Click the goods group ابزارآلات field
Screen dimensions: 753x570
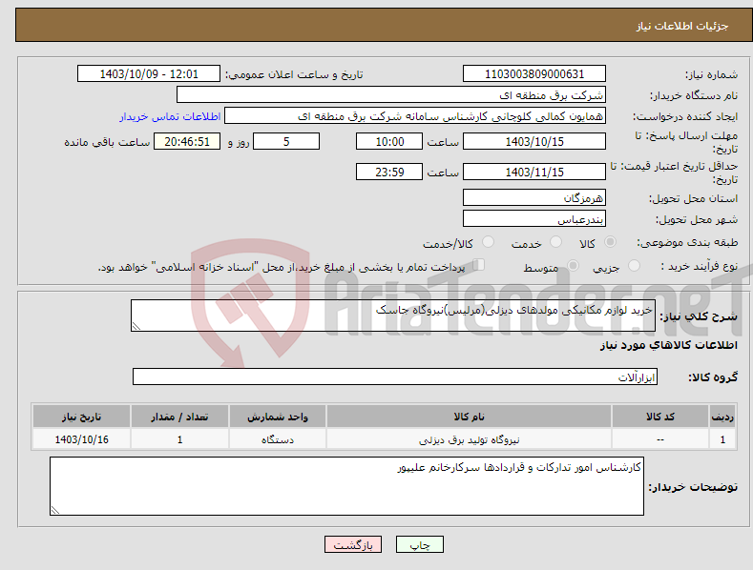pos(395,377)
